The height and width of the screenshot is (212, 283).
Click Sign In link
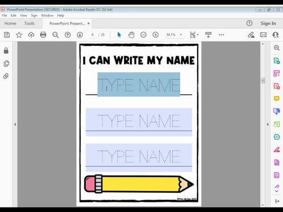(268, 23)
